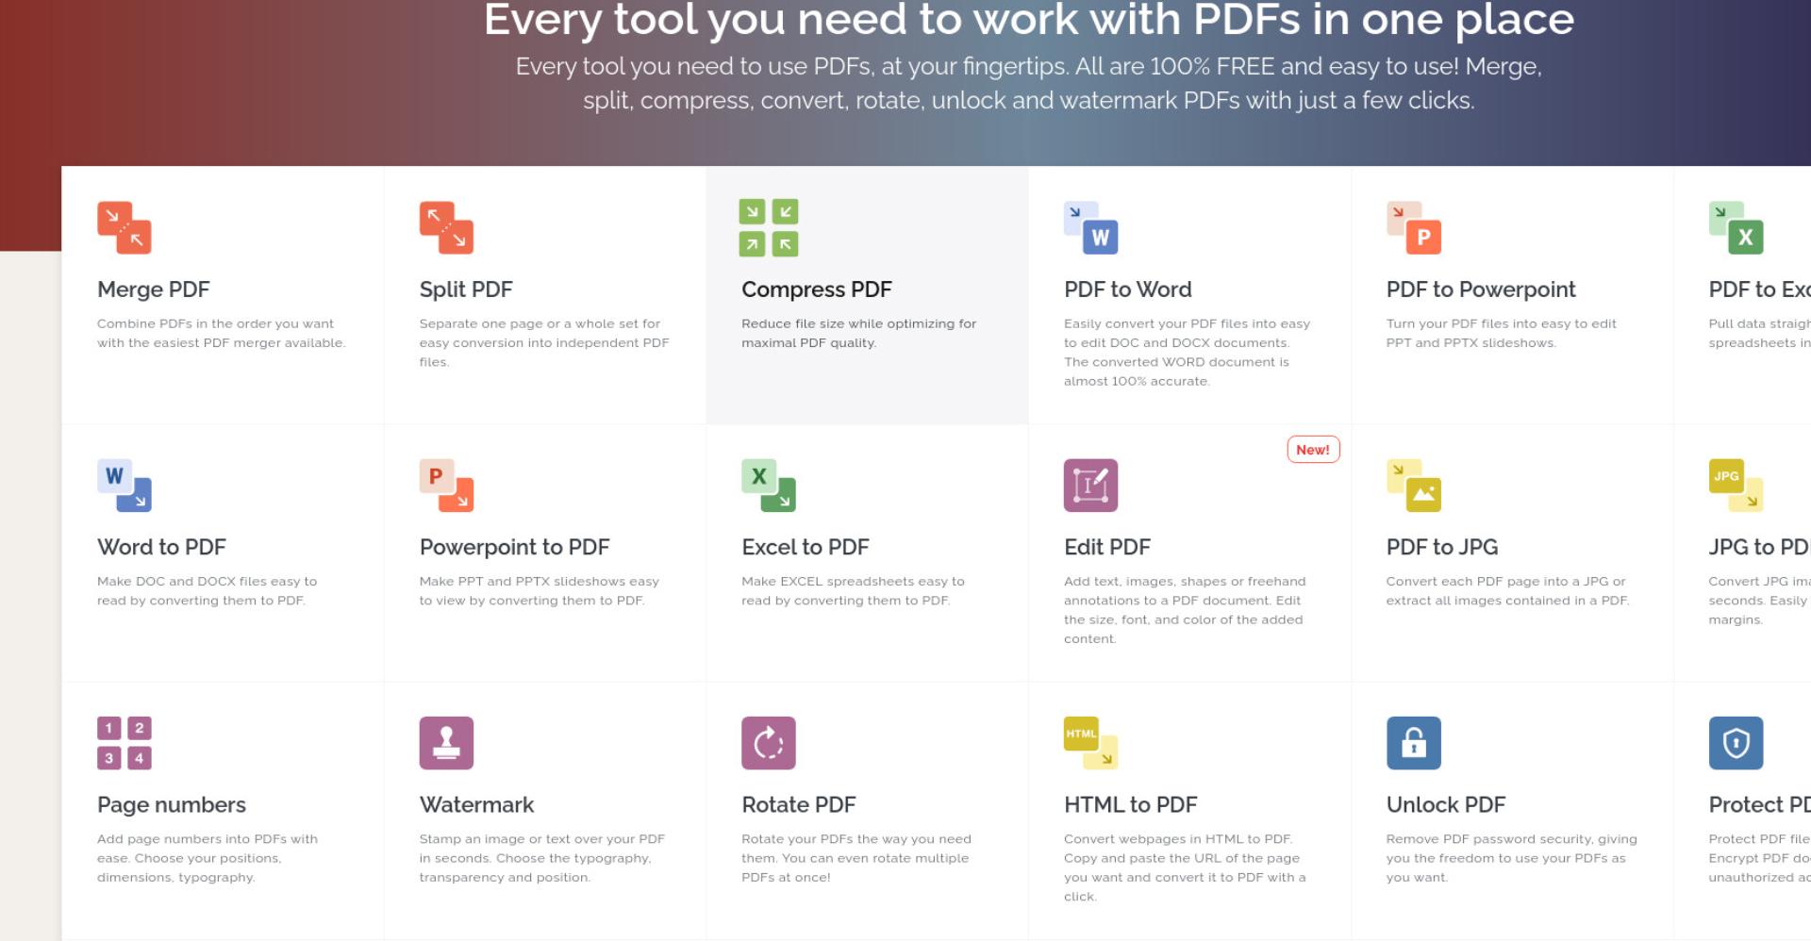Click the PDF to Word icon
The image size is (1811, 941).
1091,227
